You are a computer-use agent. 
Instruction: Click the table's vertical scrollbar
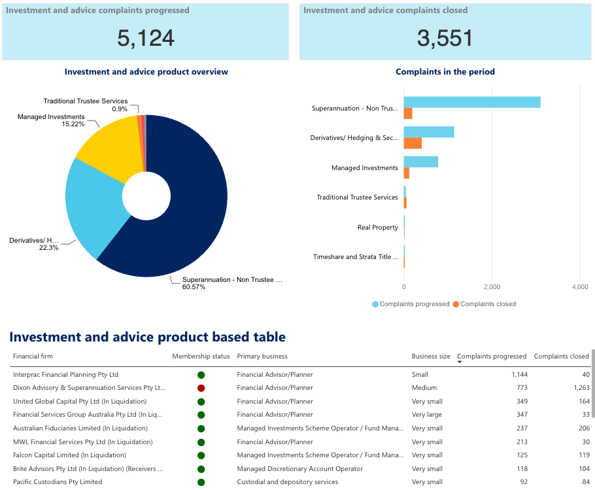pyautogui.click(x=593, y=383)
